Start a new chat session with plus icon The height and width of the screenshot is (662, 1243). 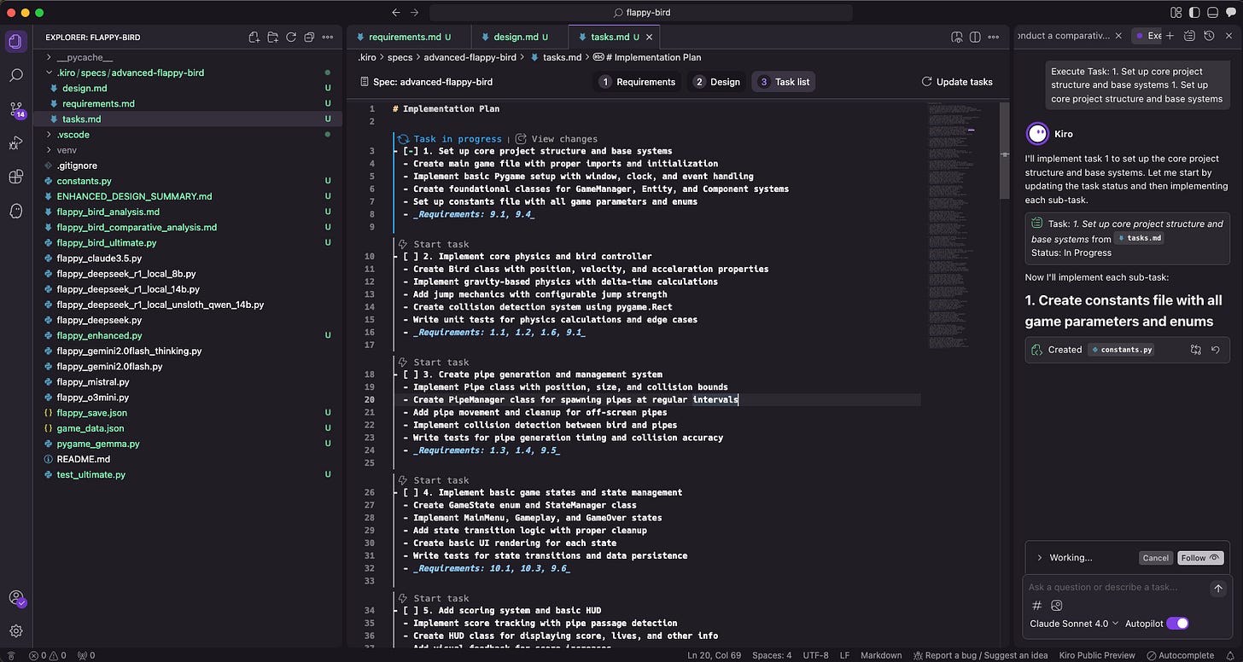[x=1170, y=36]
